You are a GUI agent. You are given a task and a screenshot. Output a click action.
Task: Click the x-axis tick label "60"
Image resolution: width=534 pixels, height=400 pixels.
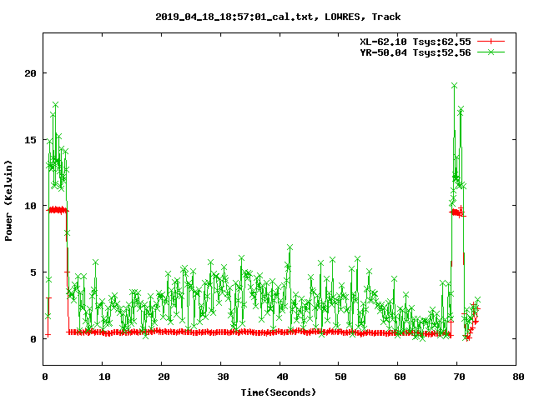[x=400, y=377]
